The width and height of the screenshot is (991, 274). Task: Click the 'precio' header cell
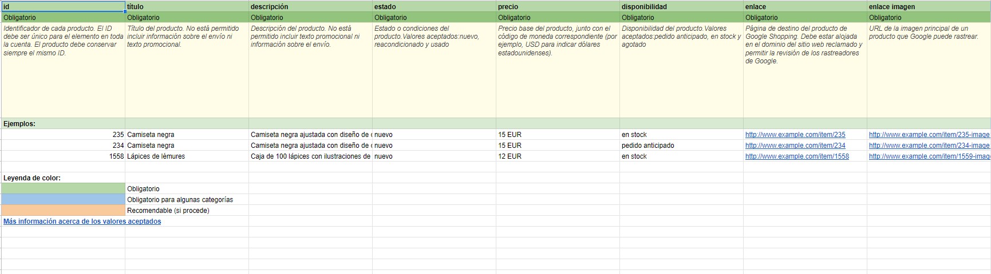coord(558,7)
